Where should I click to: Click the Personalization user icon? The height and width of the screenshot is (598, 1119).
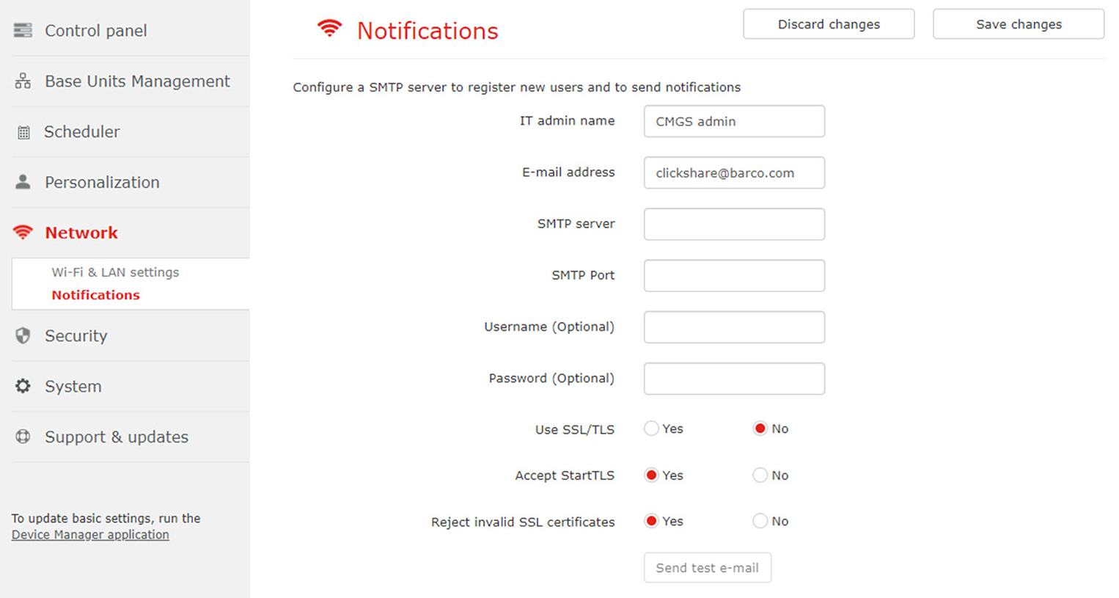[x=23, y=182]
